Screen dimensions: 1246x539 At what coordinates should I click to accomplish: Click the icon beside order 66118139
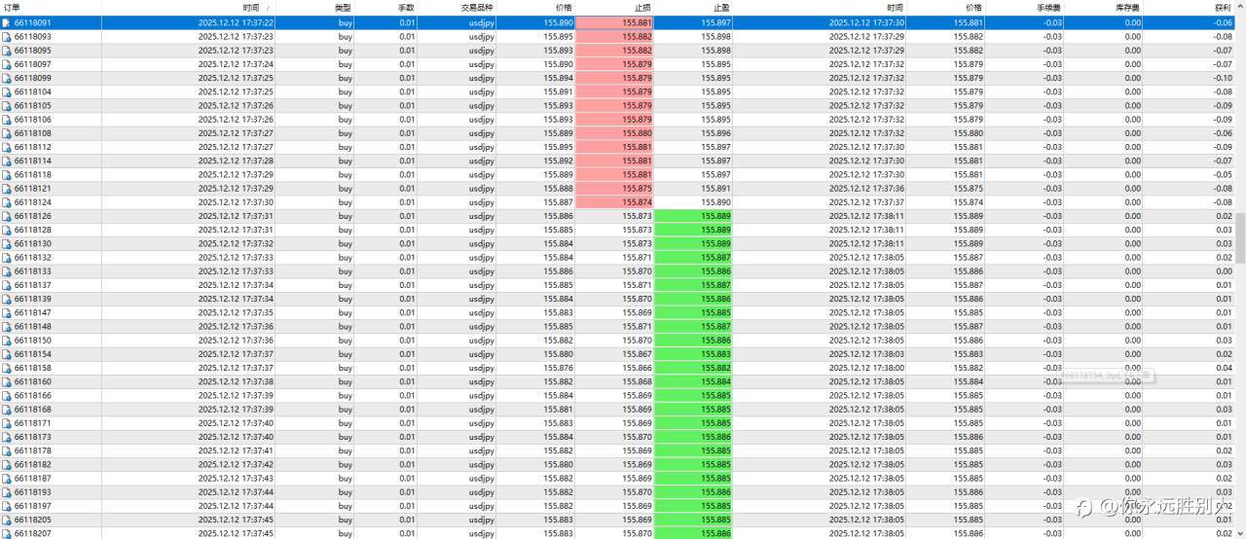[x=6, y=299]
